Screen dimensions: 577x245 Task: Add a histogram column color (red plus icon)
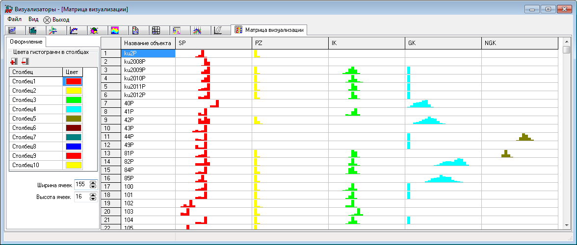14,61
